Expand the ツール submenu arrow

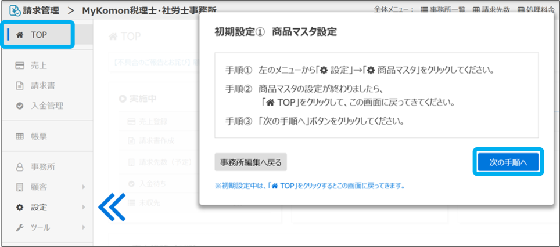click(x=84, y=227)
